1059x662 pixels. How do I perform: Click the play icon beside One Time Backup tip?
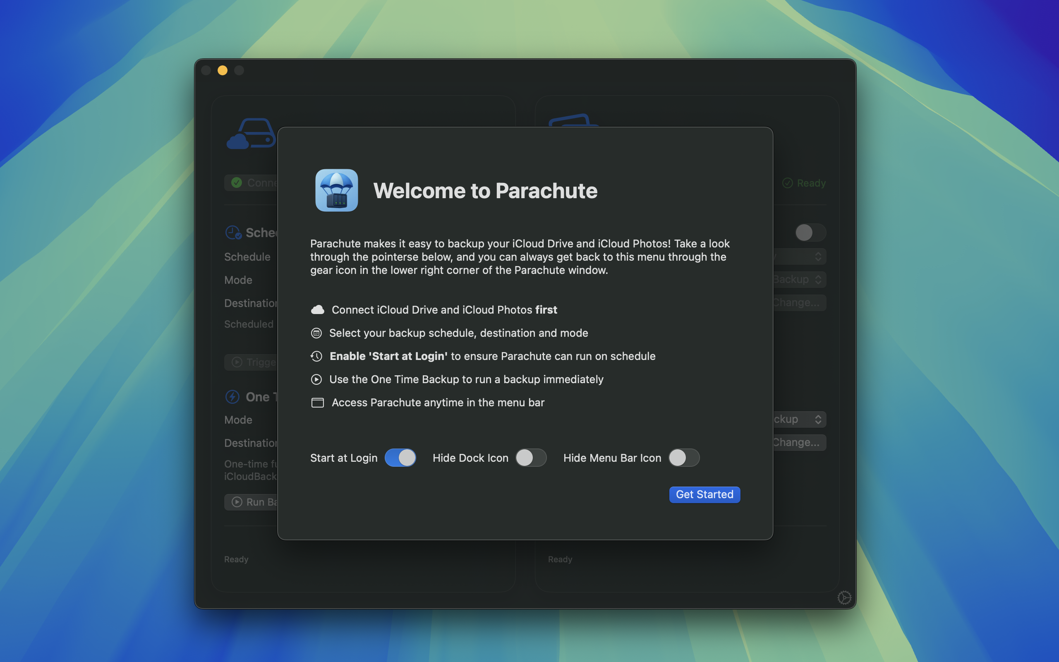(x=316, y=379)
